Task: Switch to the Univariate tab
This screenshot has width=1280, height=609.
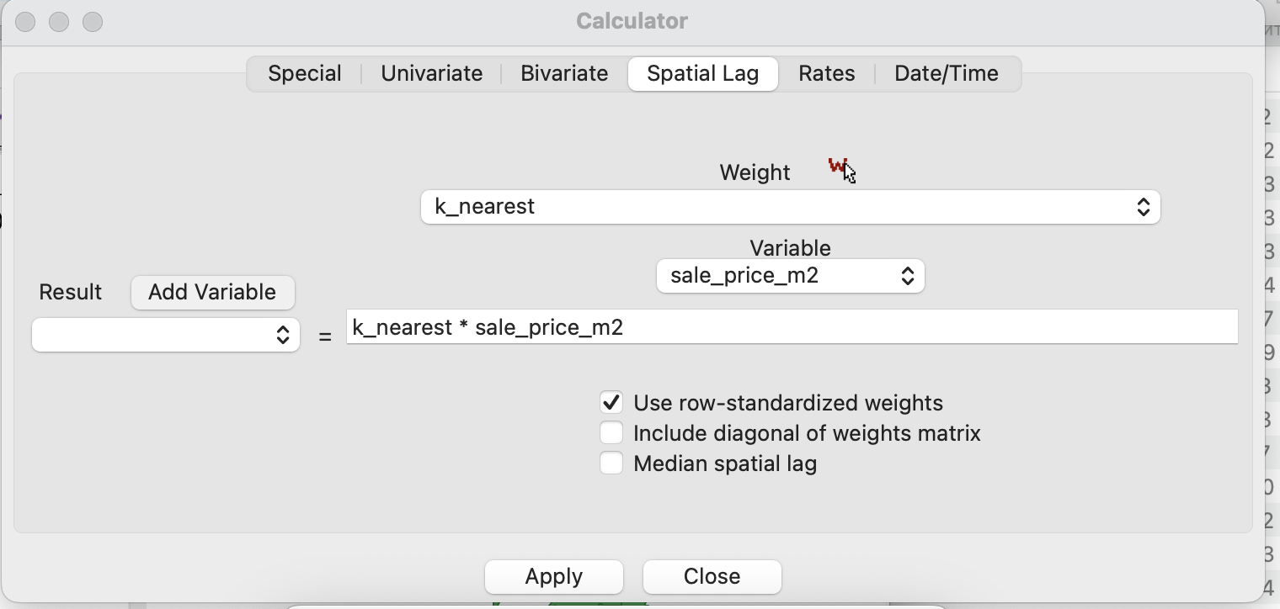Action: (432, 73)
